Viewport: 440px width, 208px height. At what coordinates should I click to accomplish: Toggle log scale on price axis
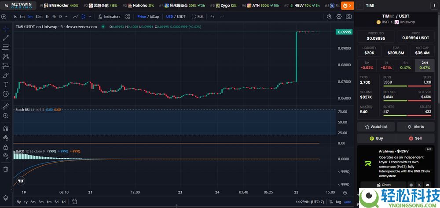click(338, 202)
